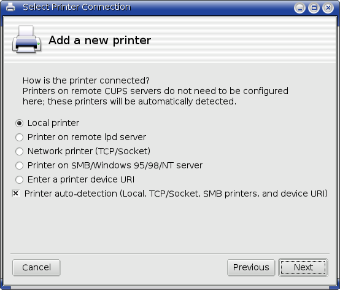Click the large printer icon in header
The width and height of the screenshot is (340, 290).
click(x=26, y=39)
